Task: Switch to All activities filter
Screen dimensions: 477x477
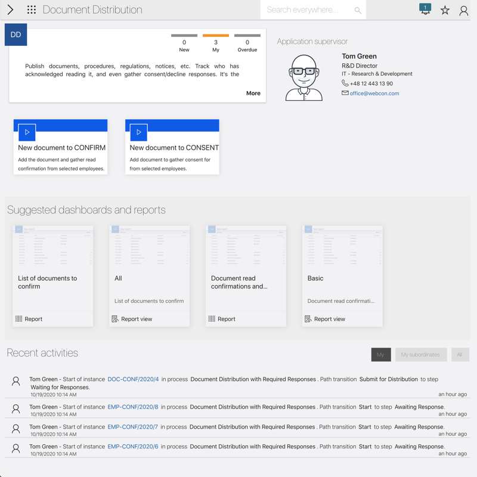Action: (x=460, y=355)
